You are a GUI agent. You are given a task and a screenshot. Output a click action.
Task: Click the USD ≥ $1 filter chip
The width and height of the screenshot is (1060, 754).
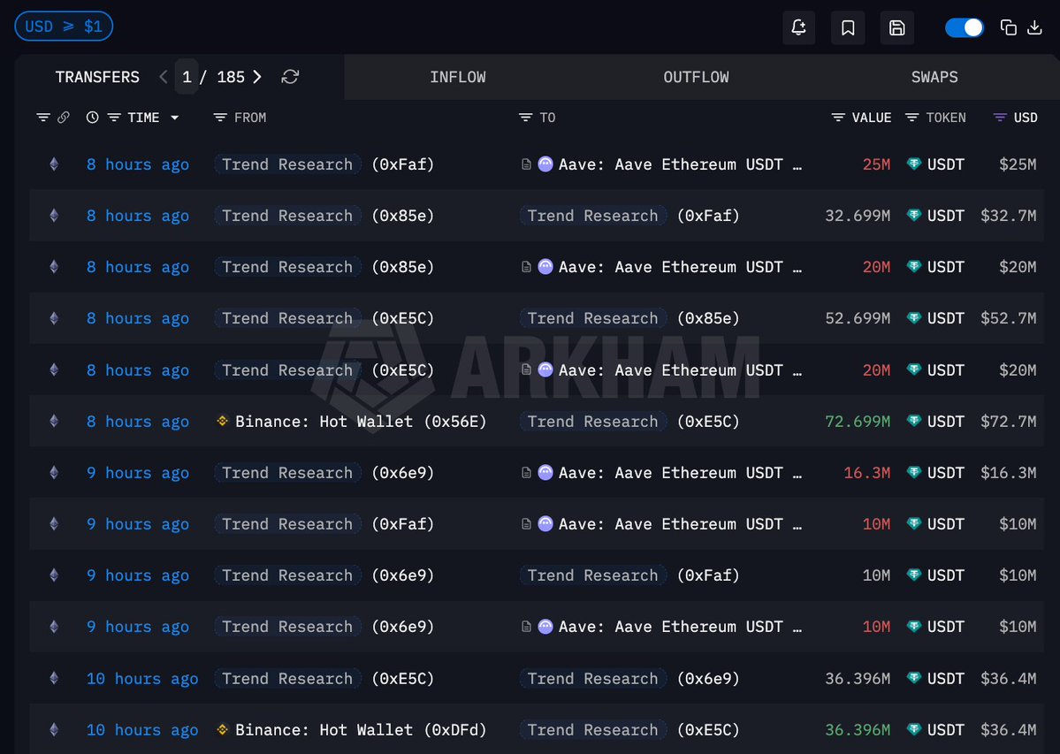pos(64,27)
